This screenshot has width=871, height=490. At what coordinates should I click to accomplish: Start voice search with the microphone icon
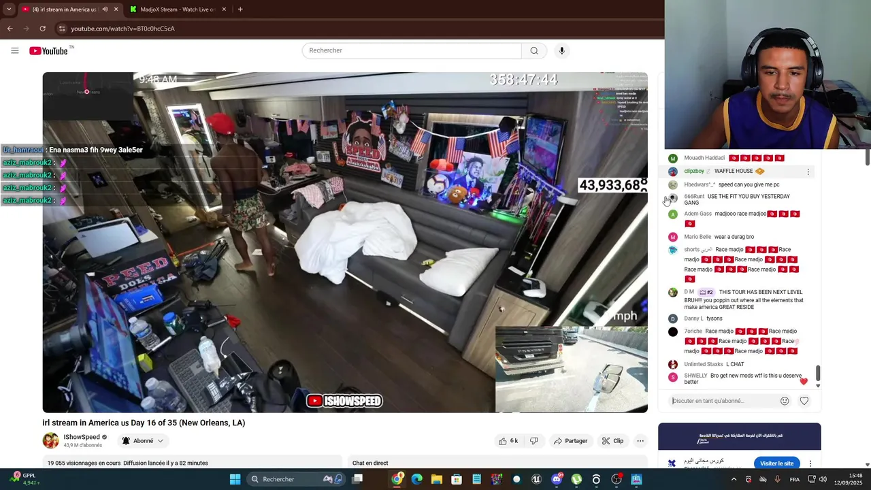(561, 50)
